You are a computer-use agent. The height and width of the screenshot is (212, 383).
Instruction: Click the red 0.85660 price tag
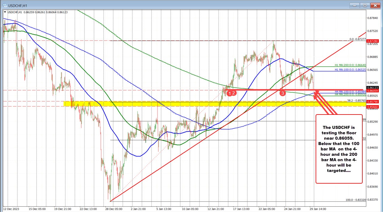(x=373, y=106)
